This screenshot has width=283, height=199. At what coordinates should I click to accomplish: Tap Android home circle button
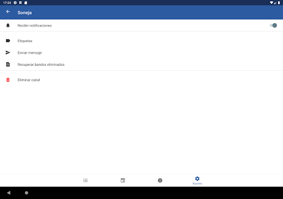[27, 193]
